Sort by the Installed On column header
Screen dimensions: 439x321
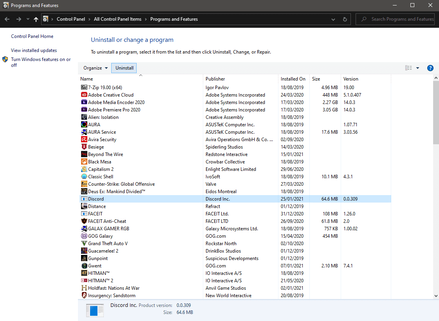tap(294, 79)
